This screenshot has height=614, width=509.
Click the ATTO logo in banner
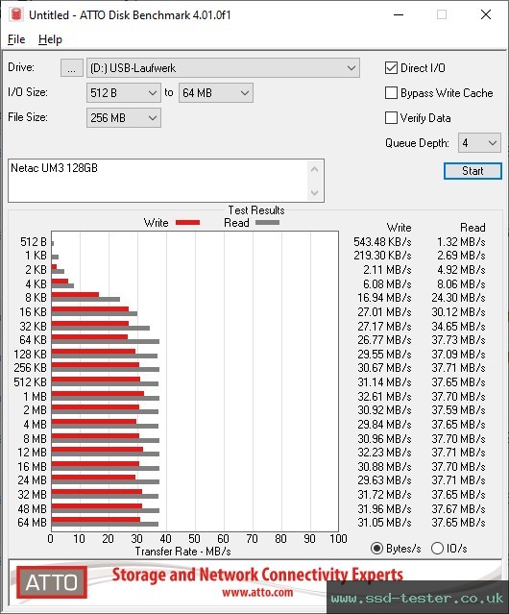(x=51, y=582)
